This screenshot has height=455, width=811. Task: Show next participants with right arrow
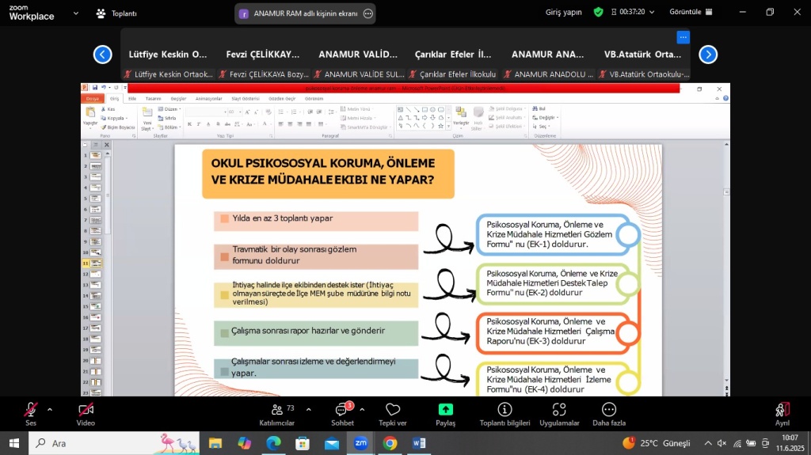click(708, 55)
